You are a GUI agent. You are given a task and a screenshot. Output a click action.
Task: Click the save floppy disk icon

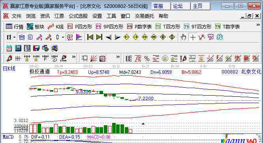coord(36,48)
